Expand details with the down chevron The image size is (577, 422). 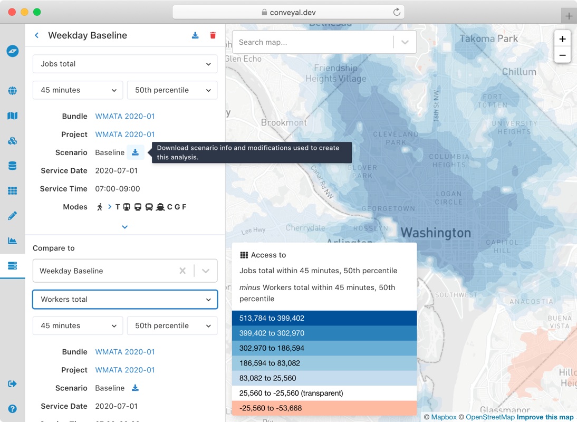tap(125, 227)
